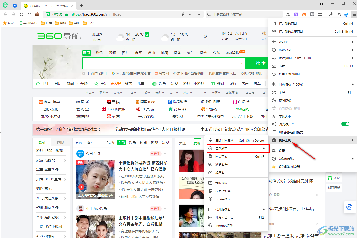Open 淘宝·特卖 link
Screen dimensions: 357x238
tap(49, 102)
